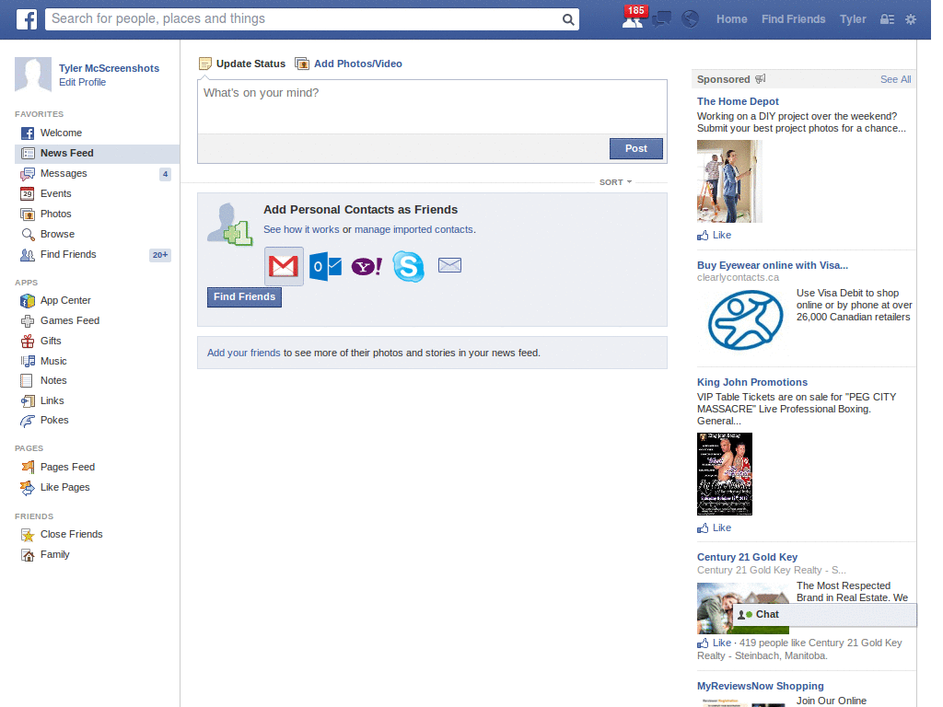Choose the Gmail contact import icon
The width and height of the screenshot is (943, 707).
(284, 266)
